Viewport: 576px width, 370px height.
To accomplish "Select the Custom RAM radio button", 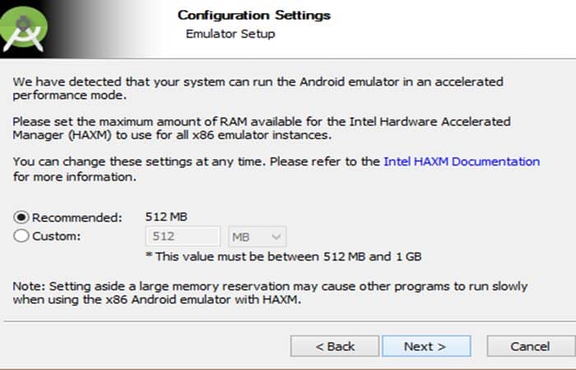I will point(21,236).
